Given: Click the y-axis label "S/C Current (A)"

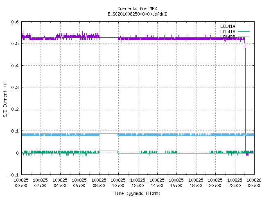Looking at the screenshot, I should (x=5, y=98).
